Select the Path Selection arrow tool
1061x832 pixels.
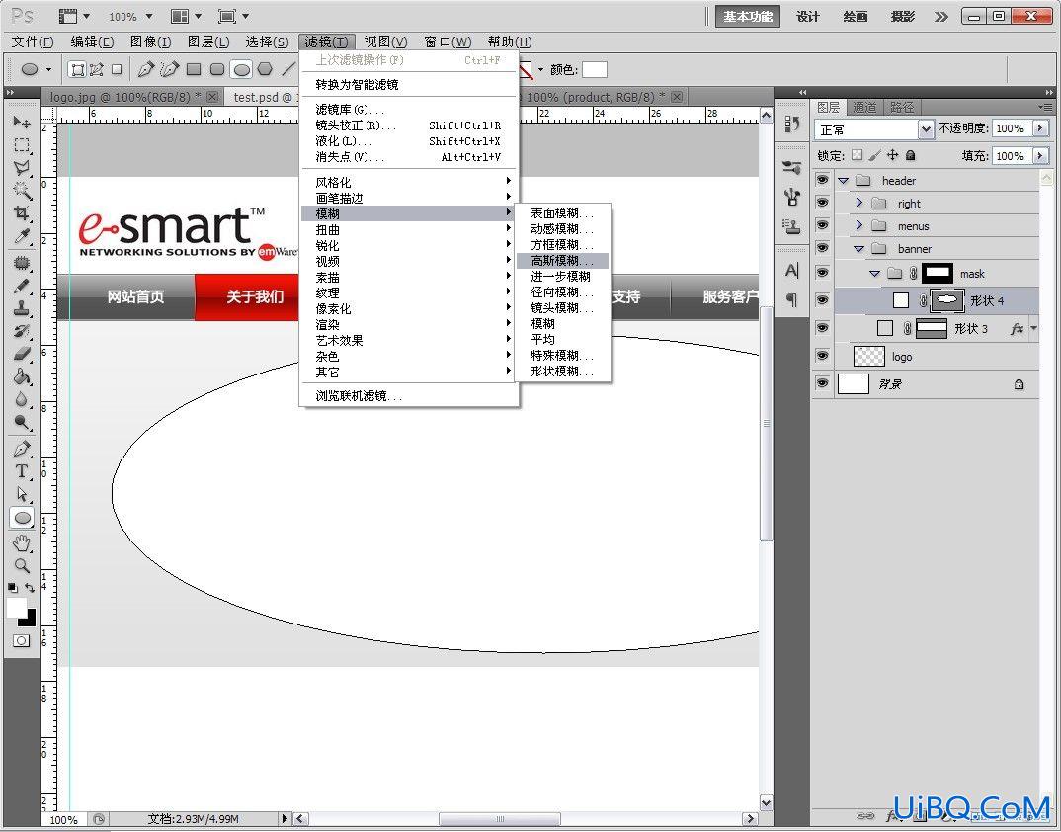22,494
